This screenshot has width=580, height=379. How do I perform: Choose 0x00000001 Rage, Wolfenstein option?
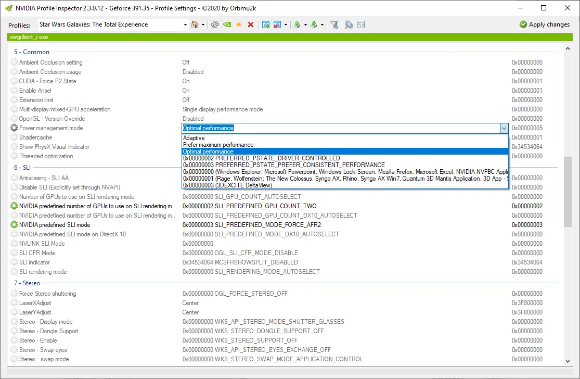pos(345,179)
